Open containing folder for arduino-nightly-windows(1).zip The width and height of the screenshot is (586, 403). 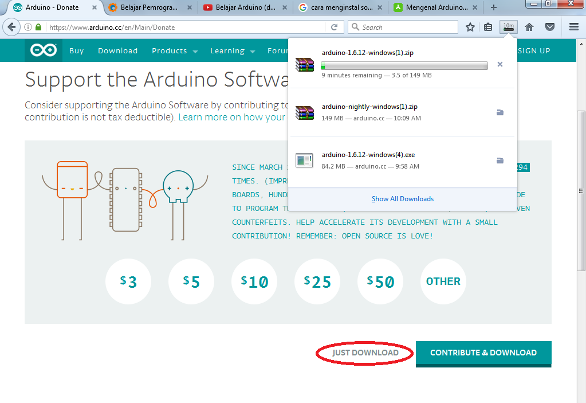[500, 112]
